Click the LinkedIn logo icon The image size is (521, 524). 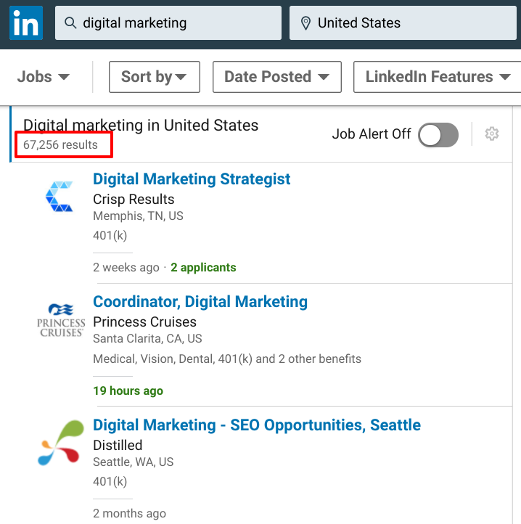[26, 23]
